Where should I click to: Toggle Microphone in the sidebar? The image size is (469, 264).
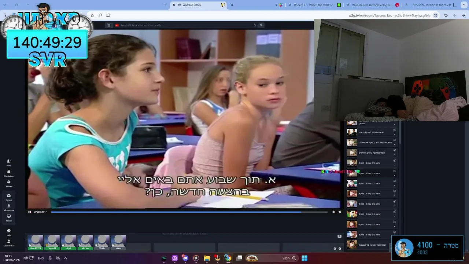pos(9,208)
